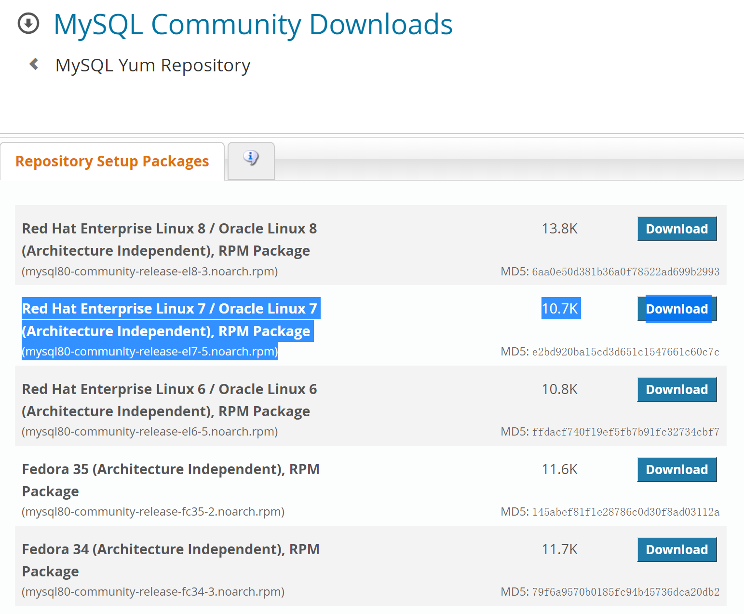Click Fedora 35 (Architecture Independent) title
The height and width of the screenshot is (614, 744).
171,480
